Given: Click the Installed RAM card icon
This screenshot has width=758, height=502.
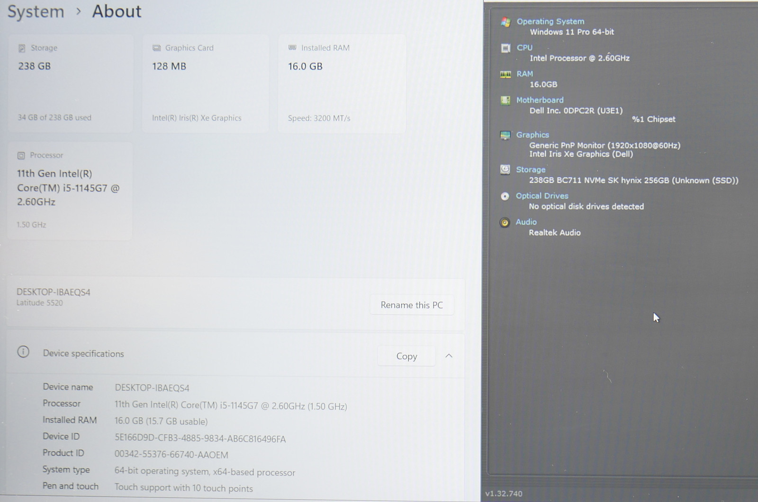Looking at the screenshot, I should (x=292, y=48).
